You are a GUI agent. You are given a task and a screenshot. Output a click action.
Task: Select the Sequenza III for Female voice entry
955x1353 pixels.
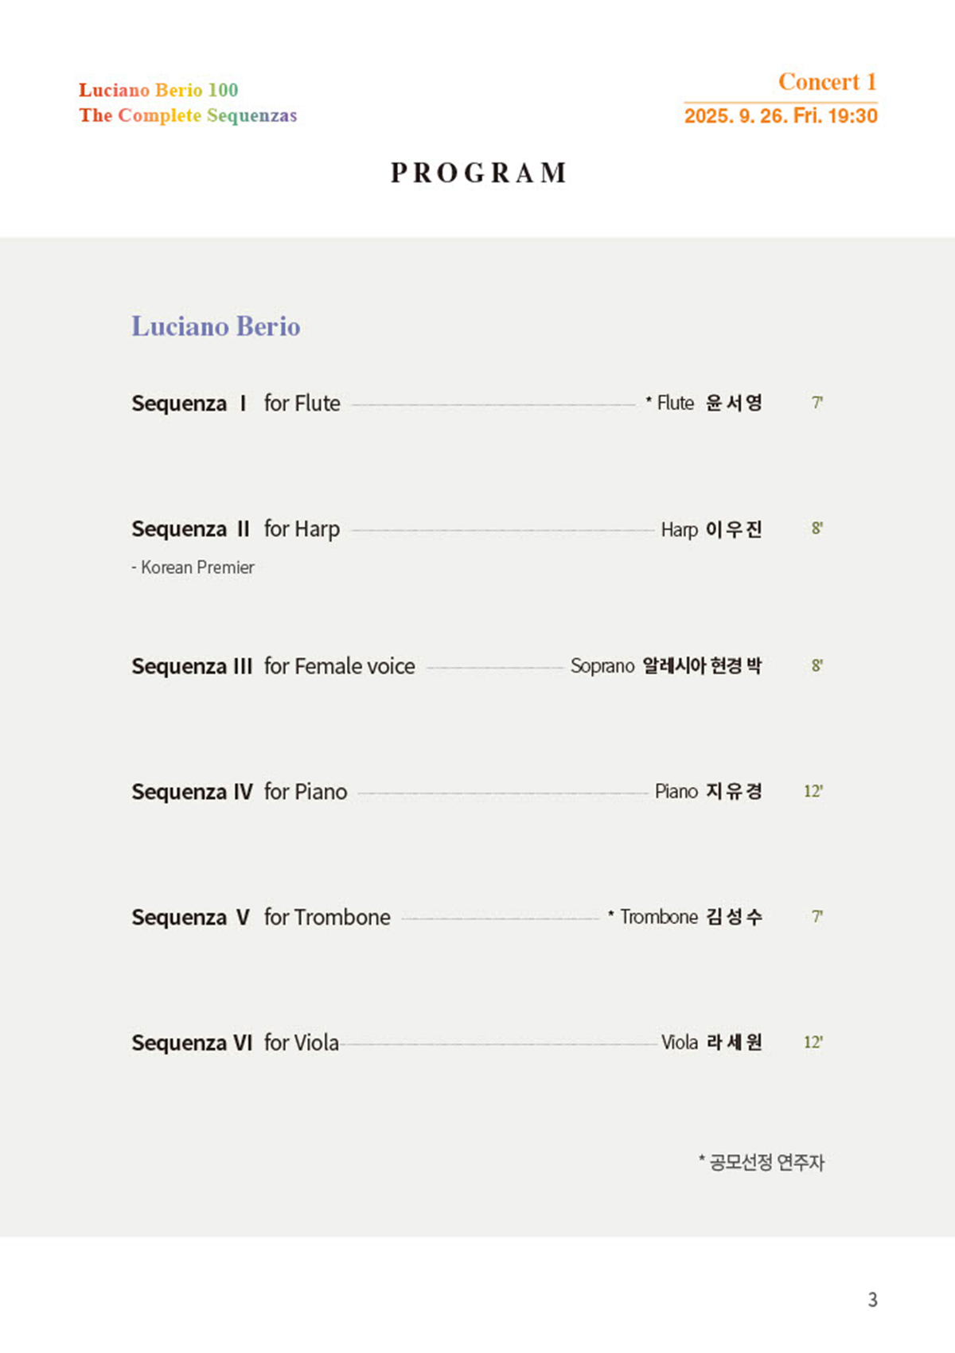click(x=273, y=666)
